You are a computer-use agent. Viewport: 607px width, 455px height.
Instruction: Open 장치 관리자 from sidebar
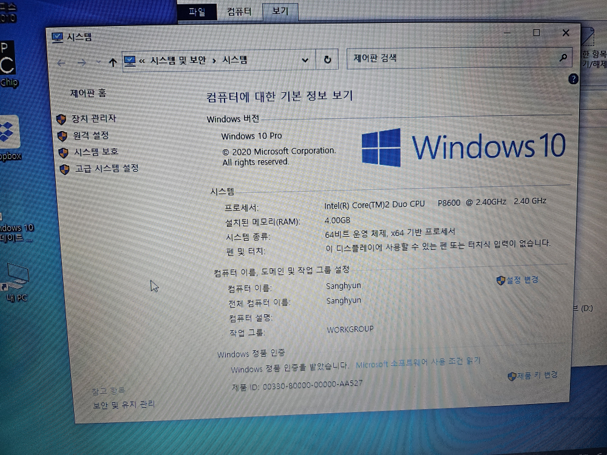point(93,118)
